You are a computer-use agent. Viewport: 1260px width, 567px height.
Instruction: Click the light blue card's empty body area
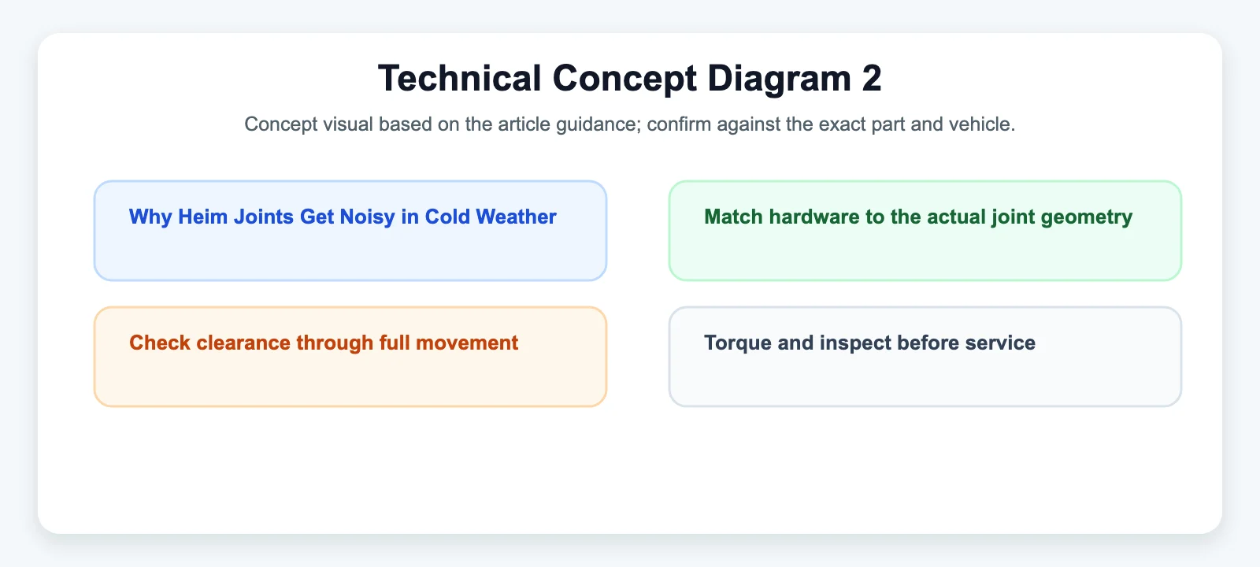[x=350, y=255]
